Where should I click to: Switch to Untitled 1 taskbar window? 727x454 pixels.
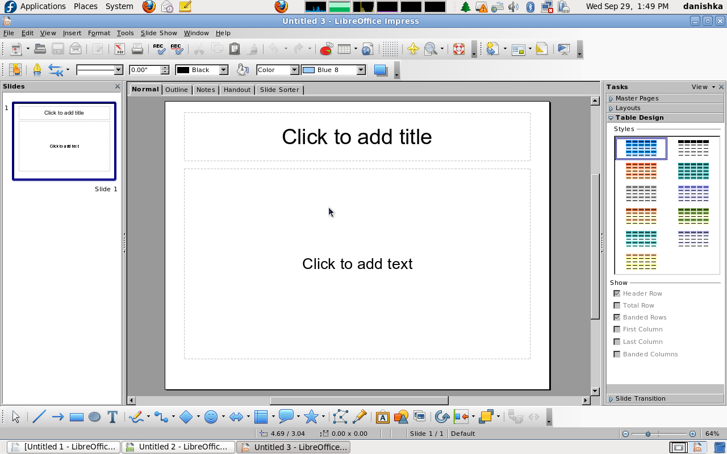click(64, 447)
